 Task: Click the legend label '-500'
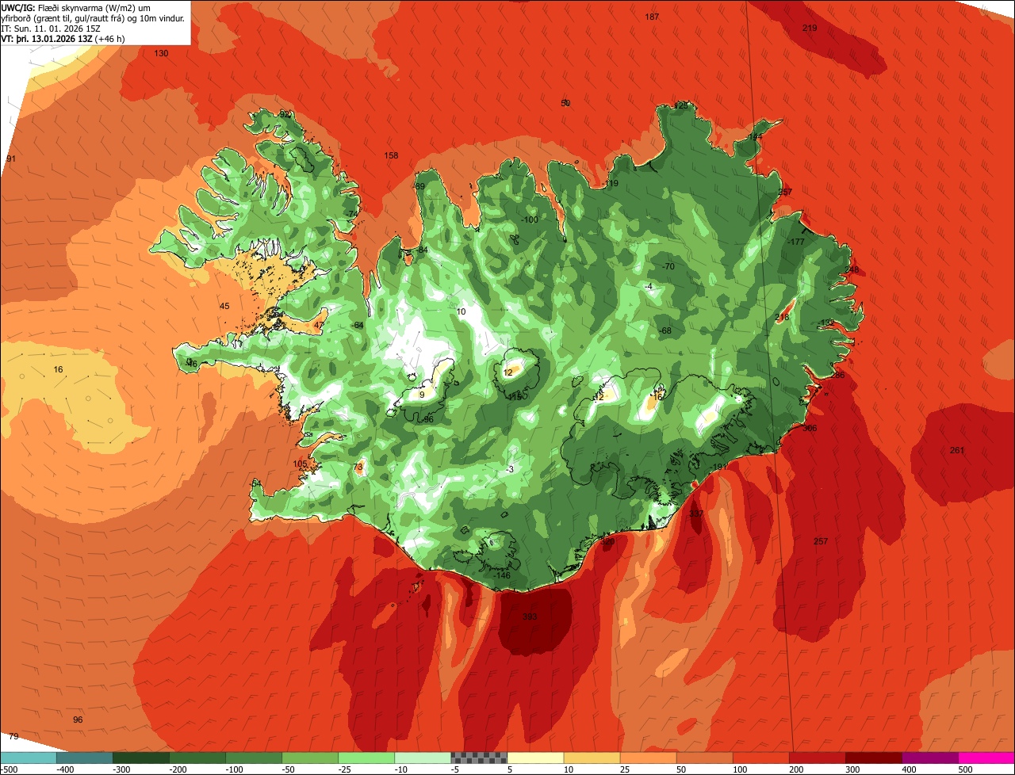tap(9, 769)
